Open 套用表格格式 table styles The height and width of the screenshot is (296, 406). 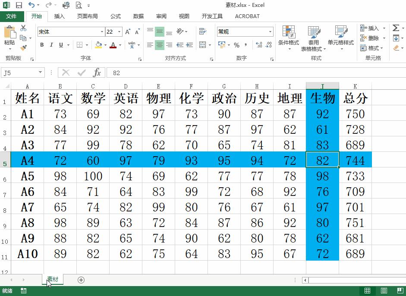click(314, 38)
